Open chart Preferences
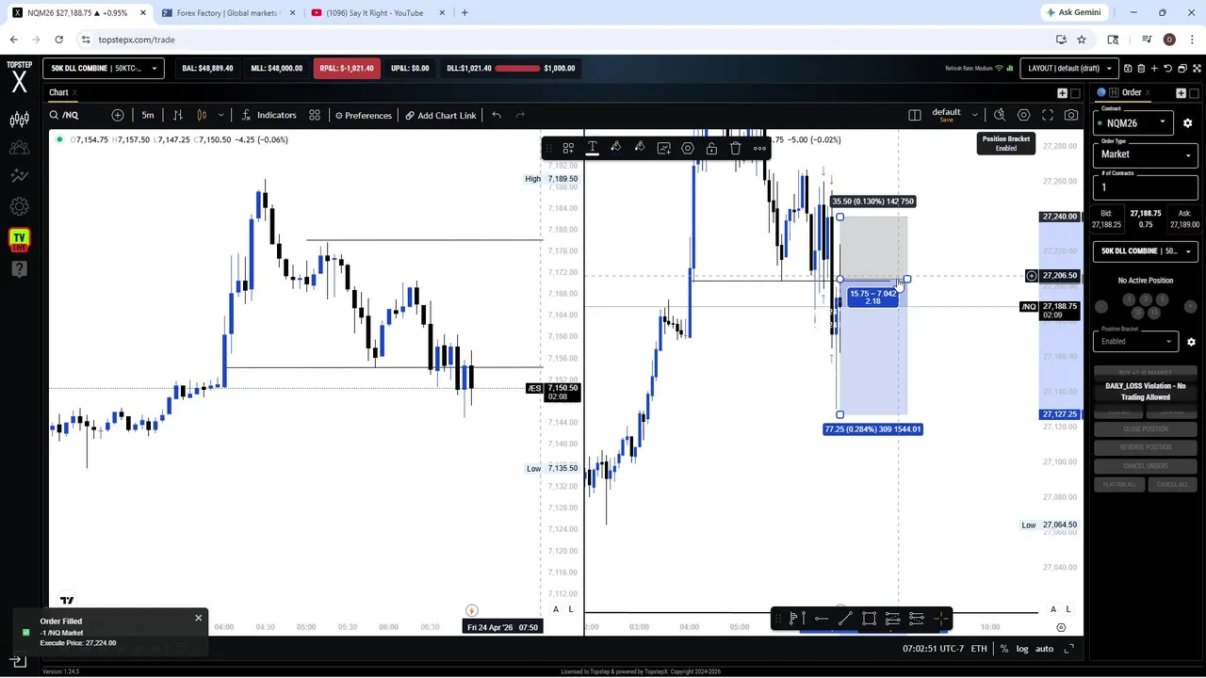The width and height of the screenshot is (1206, 678). coord(363,115)
